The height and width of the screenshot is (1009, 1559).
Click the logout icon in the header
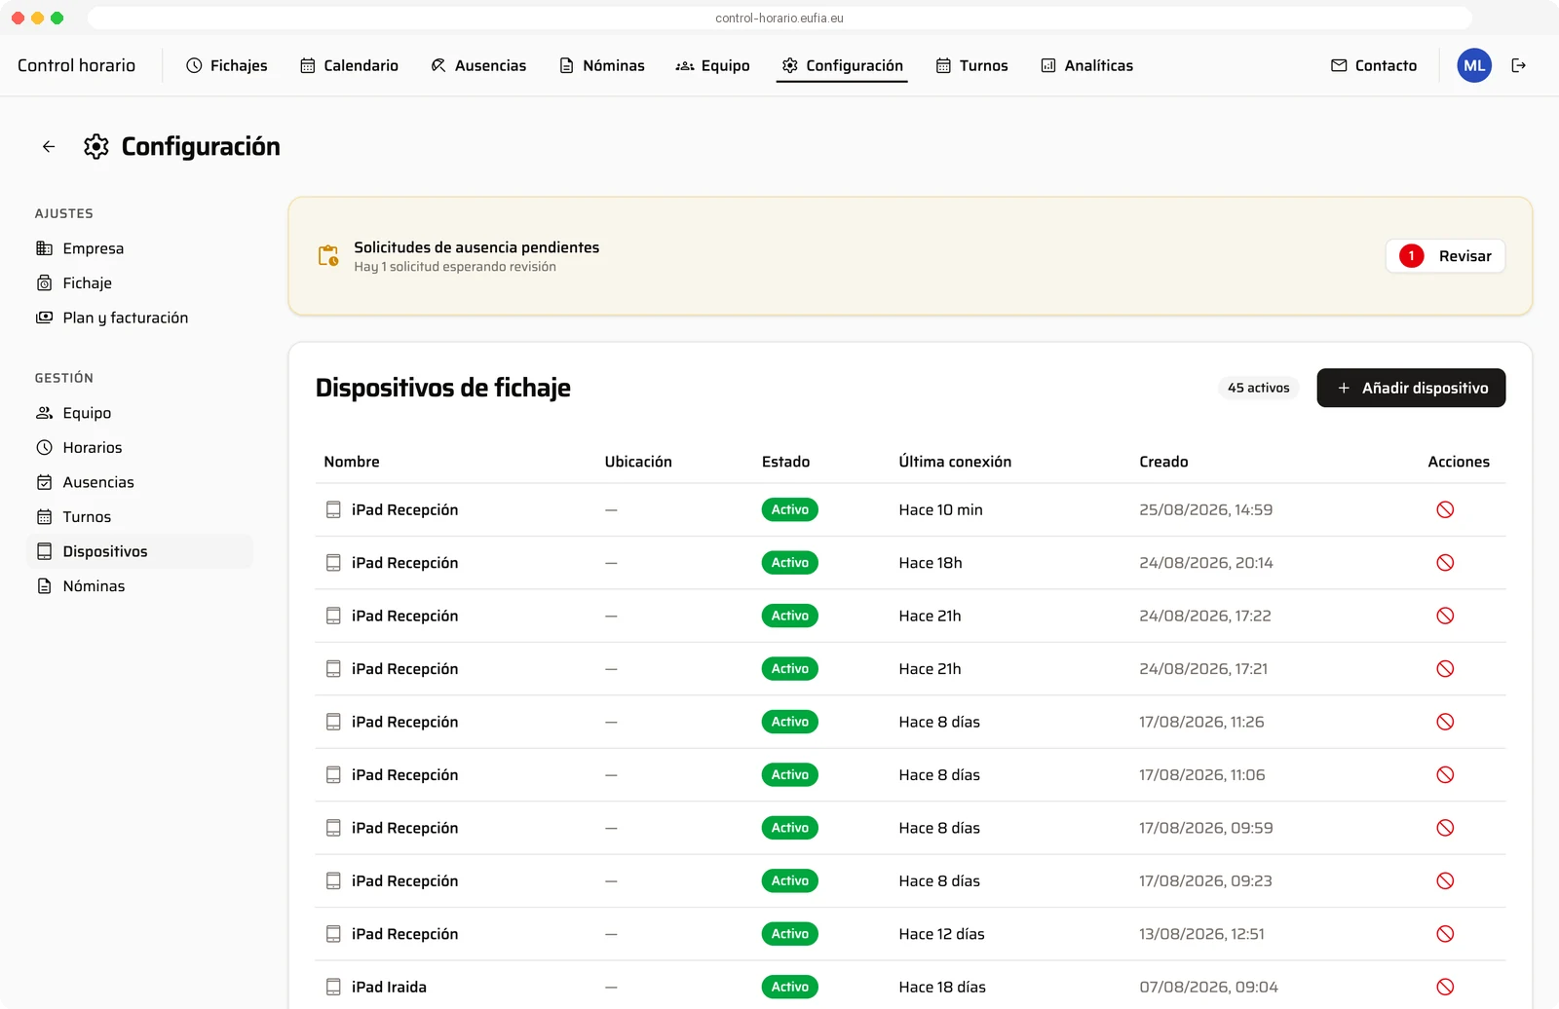point(1518,65)
